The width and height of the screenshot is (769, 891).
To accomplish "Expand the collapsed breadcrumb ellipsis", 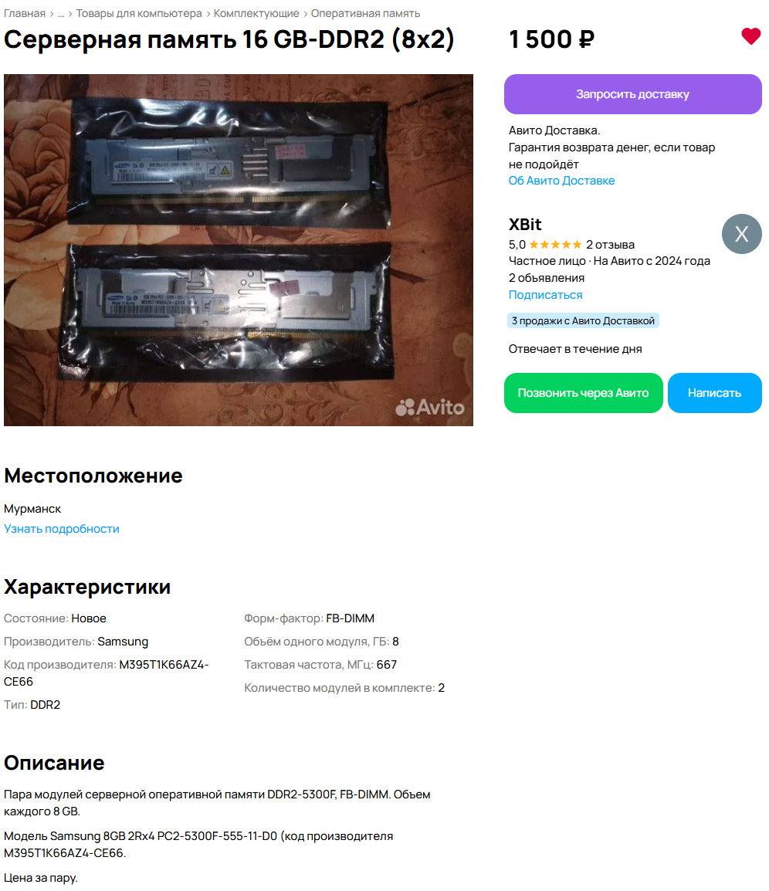I will click(x=61, y=14).
